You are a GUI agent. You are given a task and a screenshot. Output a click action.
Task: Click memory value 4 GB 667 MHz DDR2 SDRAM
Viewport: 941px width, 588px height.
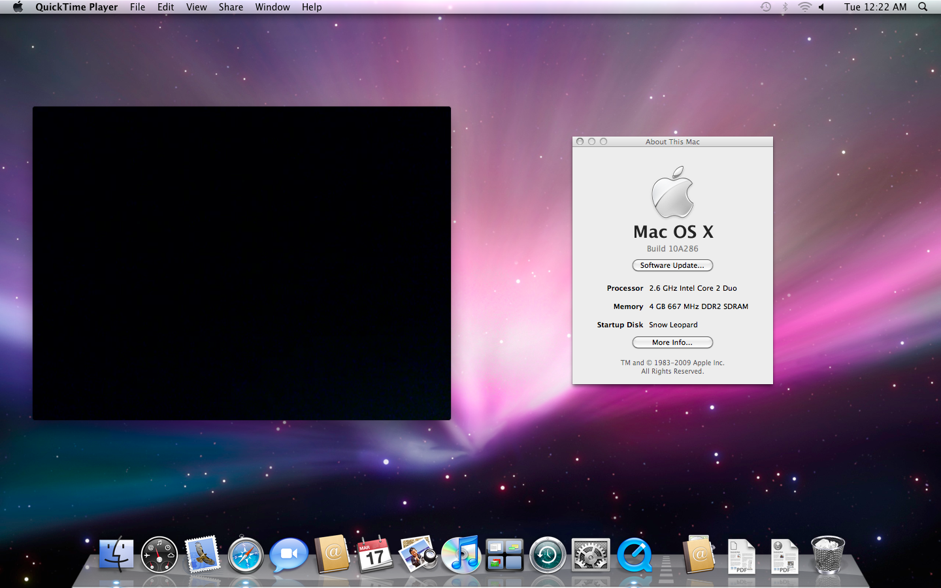699,306
